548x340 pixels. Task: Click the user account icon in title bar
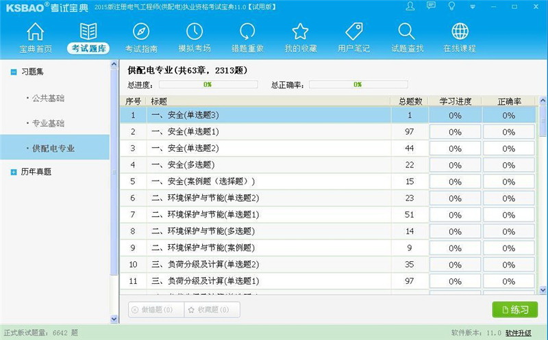410,6
